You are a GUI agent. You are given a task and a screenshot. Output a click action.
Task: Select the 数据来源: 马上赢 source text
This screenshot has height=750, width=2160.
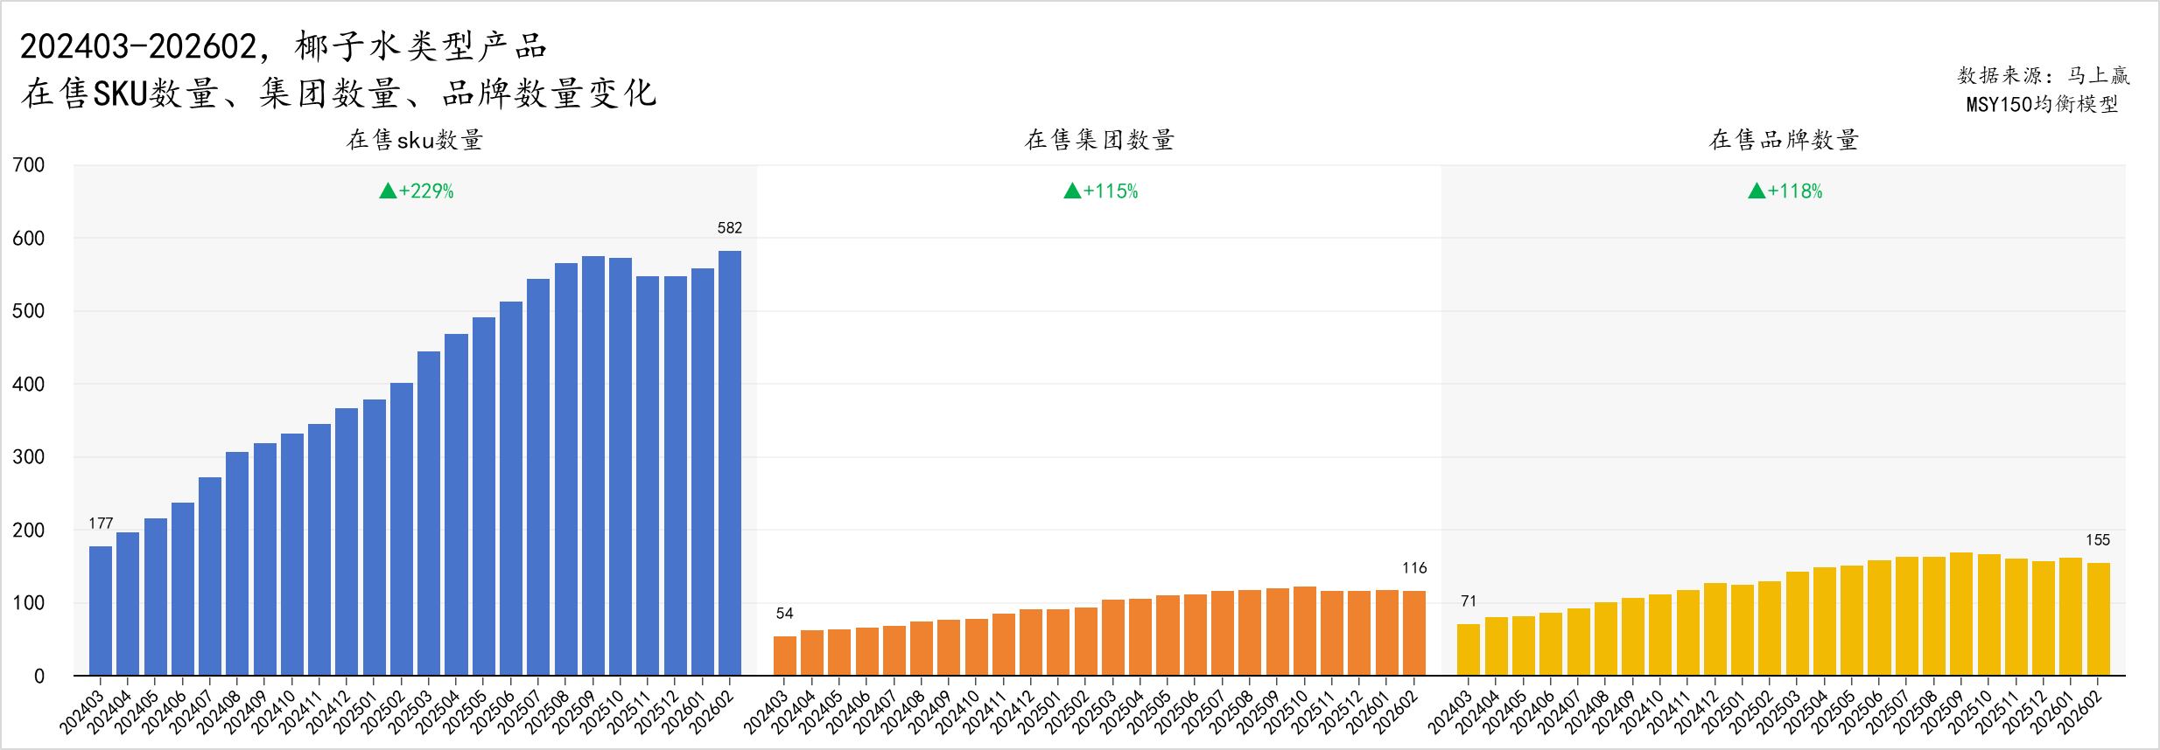tap(2044, 76)
